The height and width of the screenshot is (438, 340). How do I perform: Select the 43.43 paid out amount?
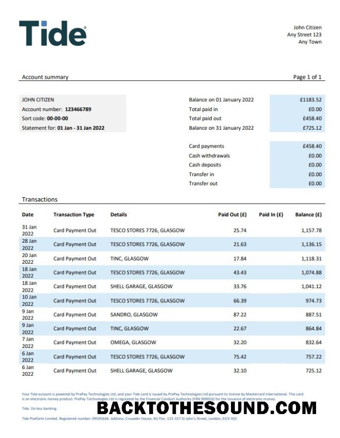click(240, 273)
